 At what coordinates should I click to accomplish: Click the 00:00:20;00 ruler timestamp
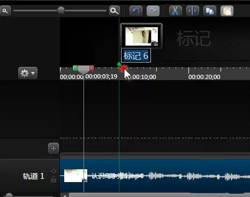204,77
